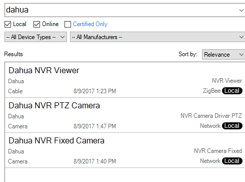This screenshot has width=245, height=182.
Task: Click the search field containing dahua
Action: [x=124, y=10]
